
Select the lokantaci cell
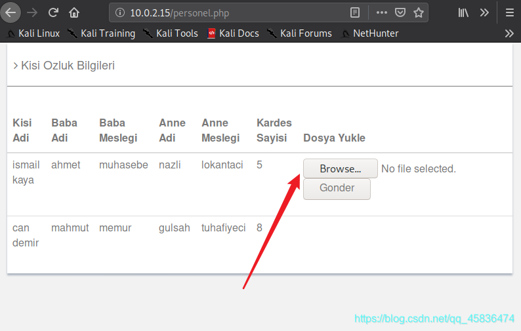pyautogui.click(x=222, y=165)
